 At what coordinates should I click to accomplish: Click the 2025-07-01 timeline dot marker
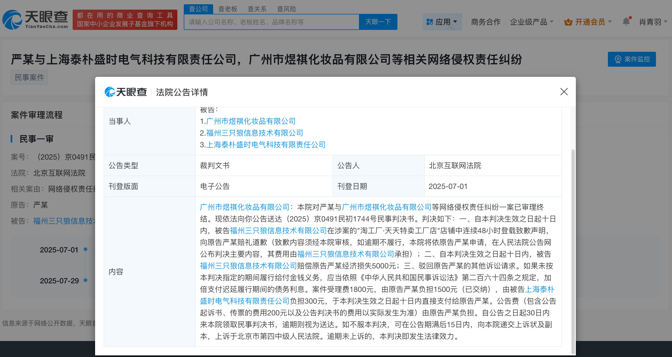point(85,250)
